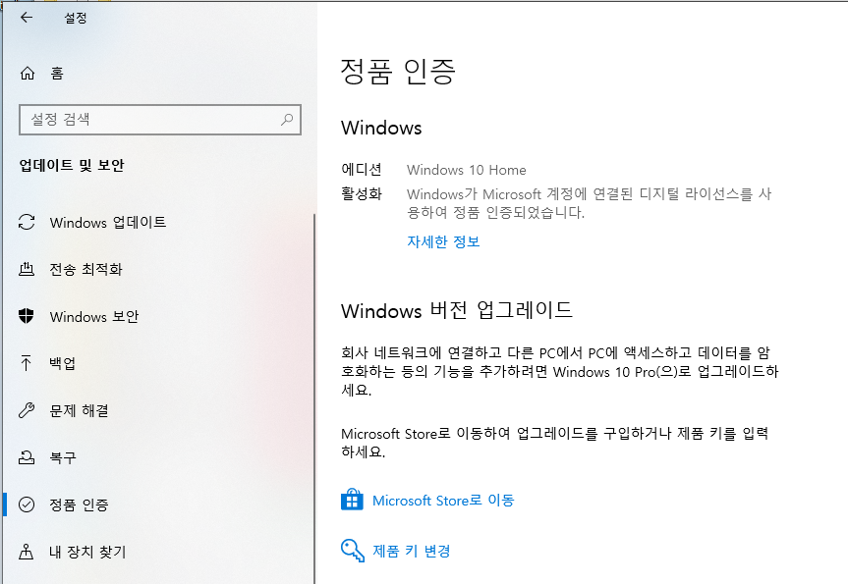Image resolution: width=848 pixels, height=584 pixels.
Task: Click the Home house icon
Action: 28,73
